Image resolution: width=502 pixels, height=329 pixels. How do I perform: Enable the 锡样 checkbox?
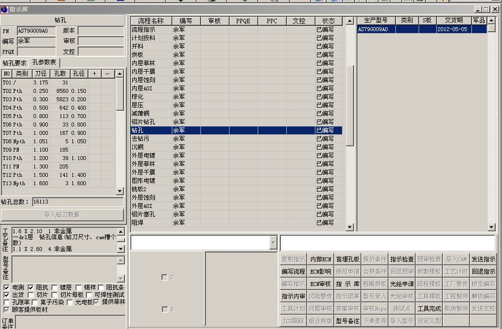coord(78,288)
